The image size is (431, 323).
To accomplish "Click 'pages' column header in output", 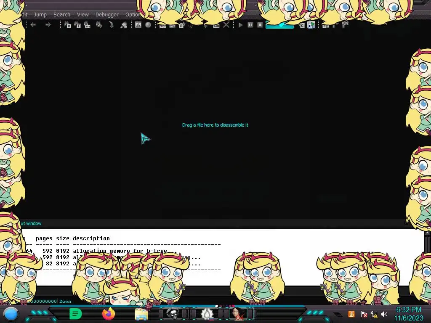I will [44, 238].
